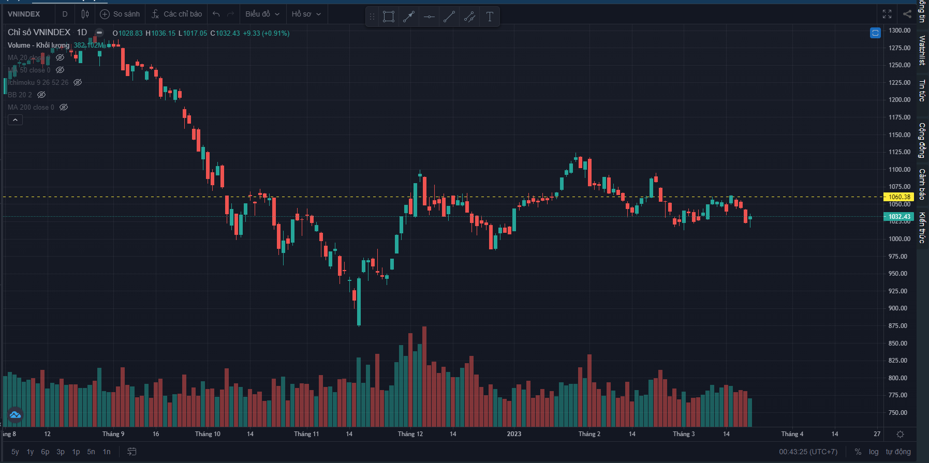The width and height of the screenshot is (929, 463).
Task: Expand the Biểu đồ dropdown
Action: 262,14
